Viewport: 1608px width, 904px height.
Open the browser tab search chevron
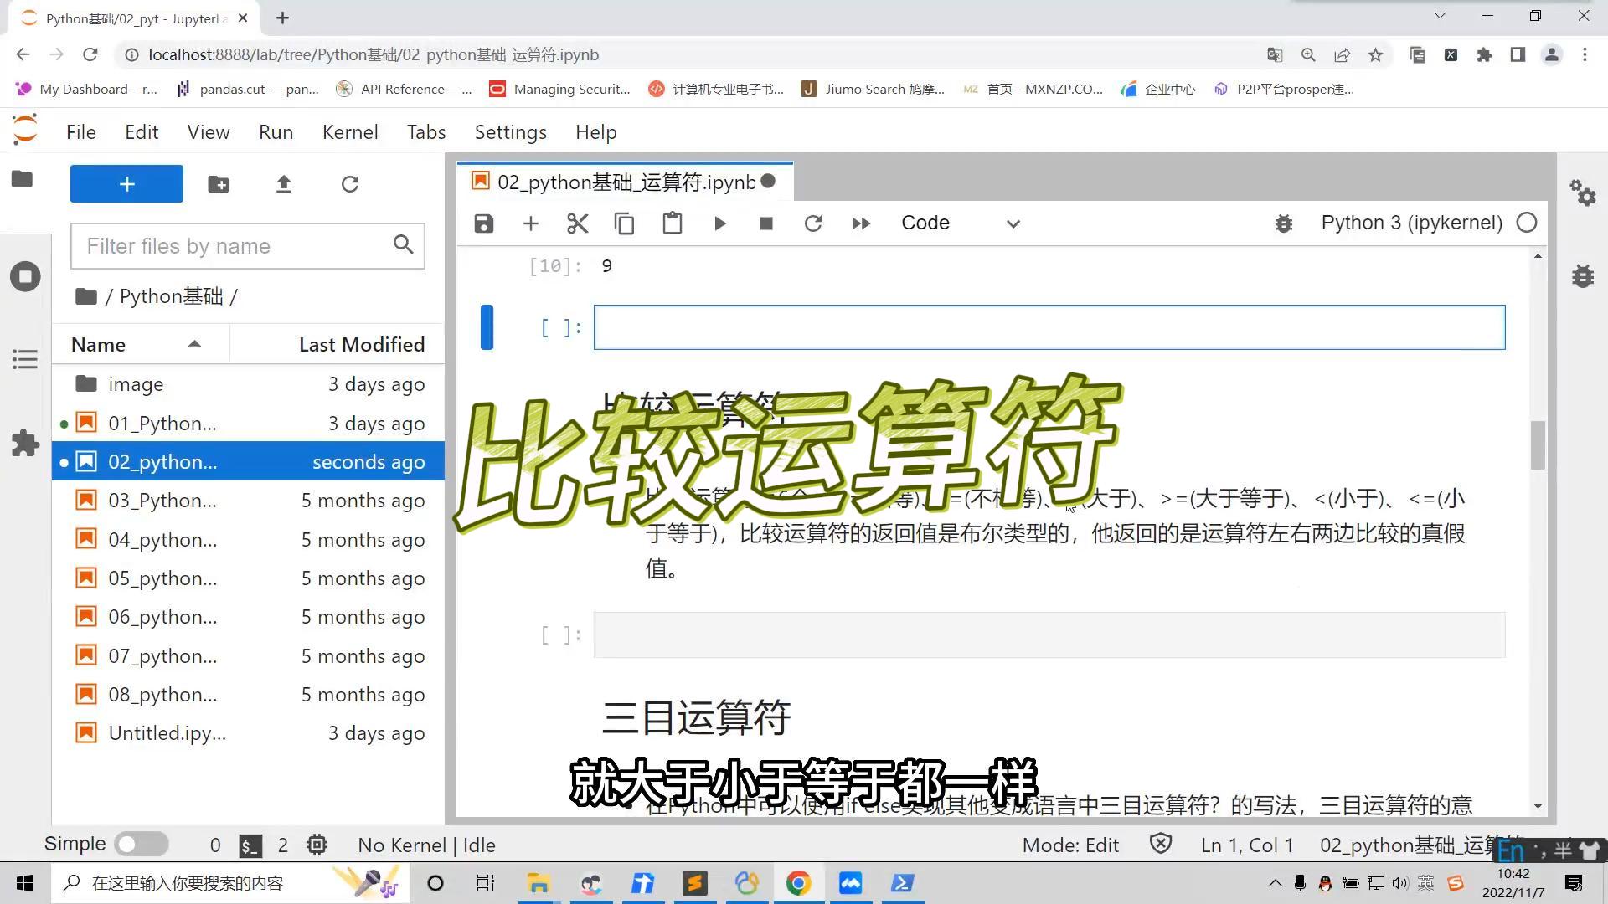tap(1440, 15)
